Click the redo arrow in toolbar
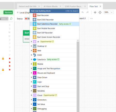Screen dimensions: 116x112 click(x=87, y=12)
